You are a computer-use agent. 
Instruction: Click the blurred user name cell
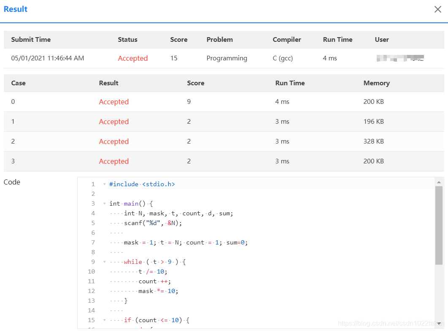pos(400,58)
